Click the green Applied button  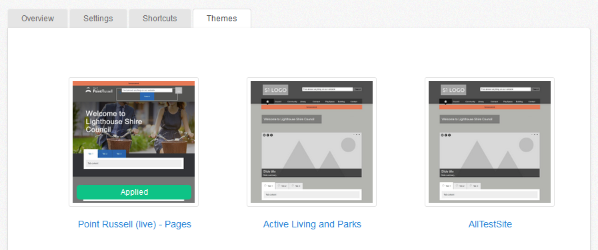(x=134, y=192)
